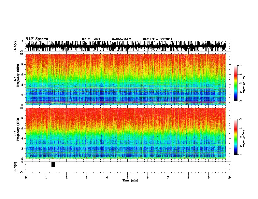Click the "4" tick on the time axis
Viewport: 258px width, 199px height.
click(107, 178)
